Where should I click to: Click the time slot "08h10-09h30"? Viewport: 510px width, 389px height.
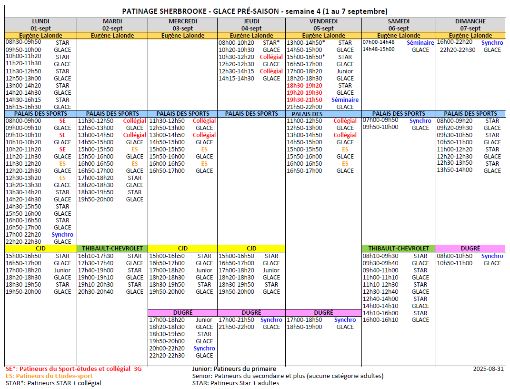click(x=380, y=256)
